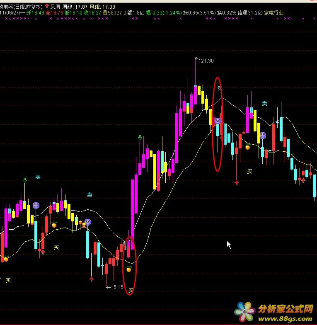This screenshot has width=317, height=325.
Task: Click the sad face icon below the second 卖 label
Action: (88, 222)
